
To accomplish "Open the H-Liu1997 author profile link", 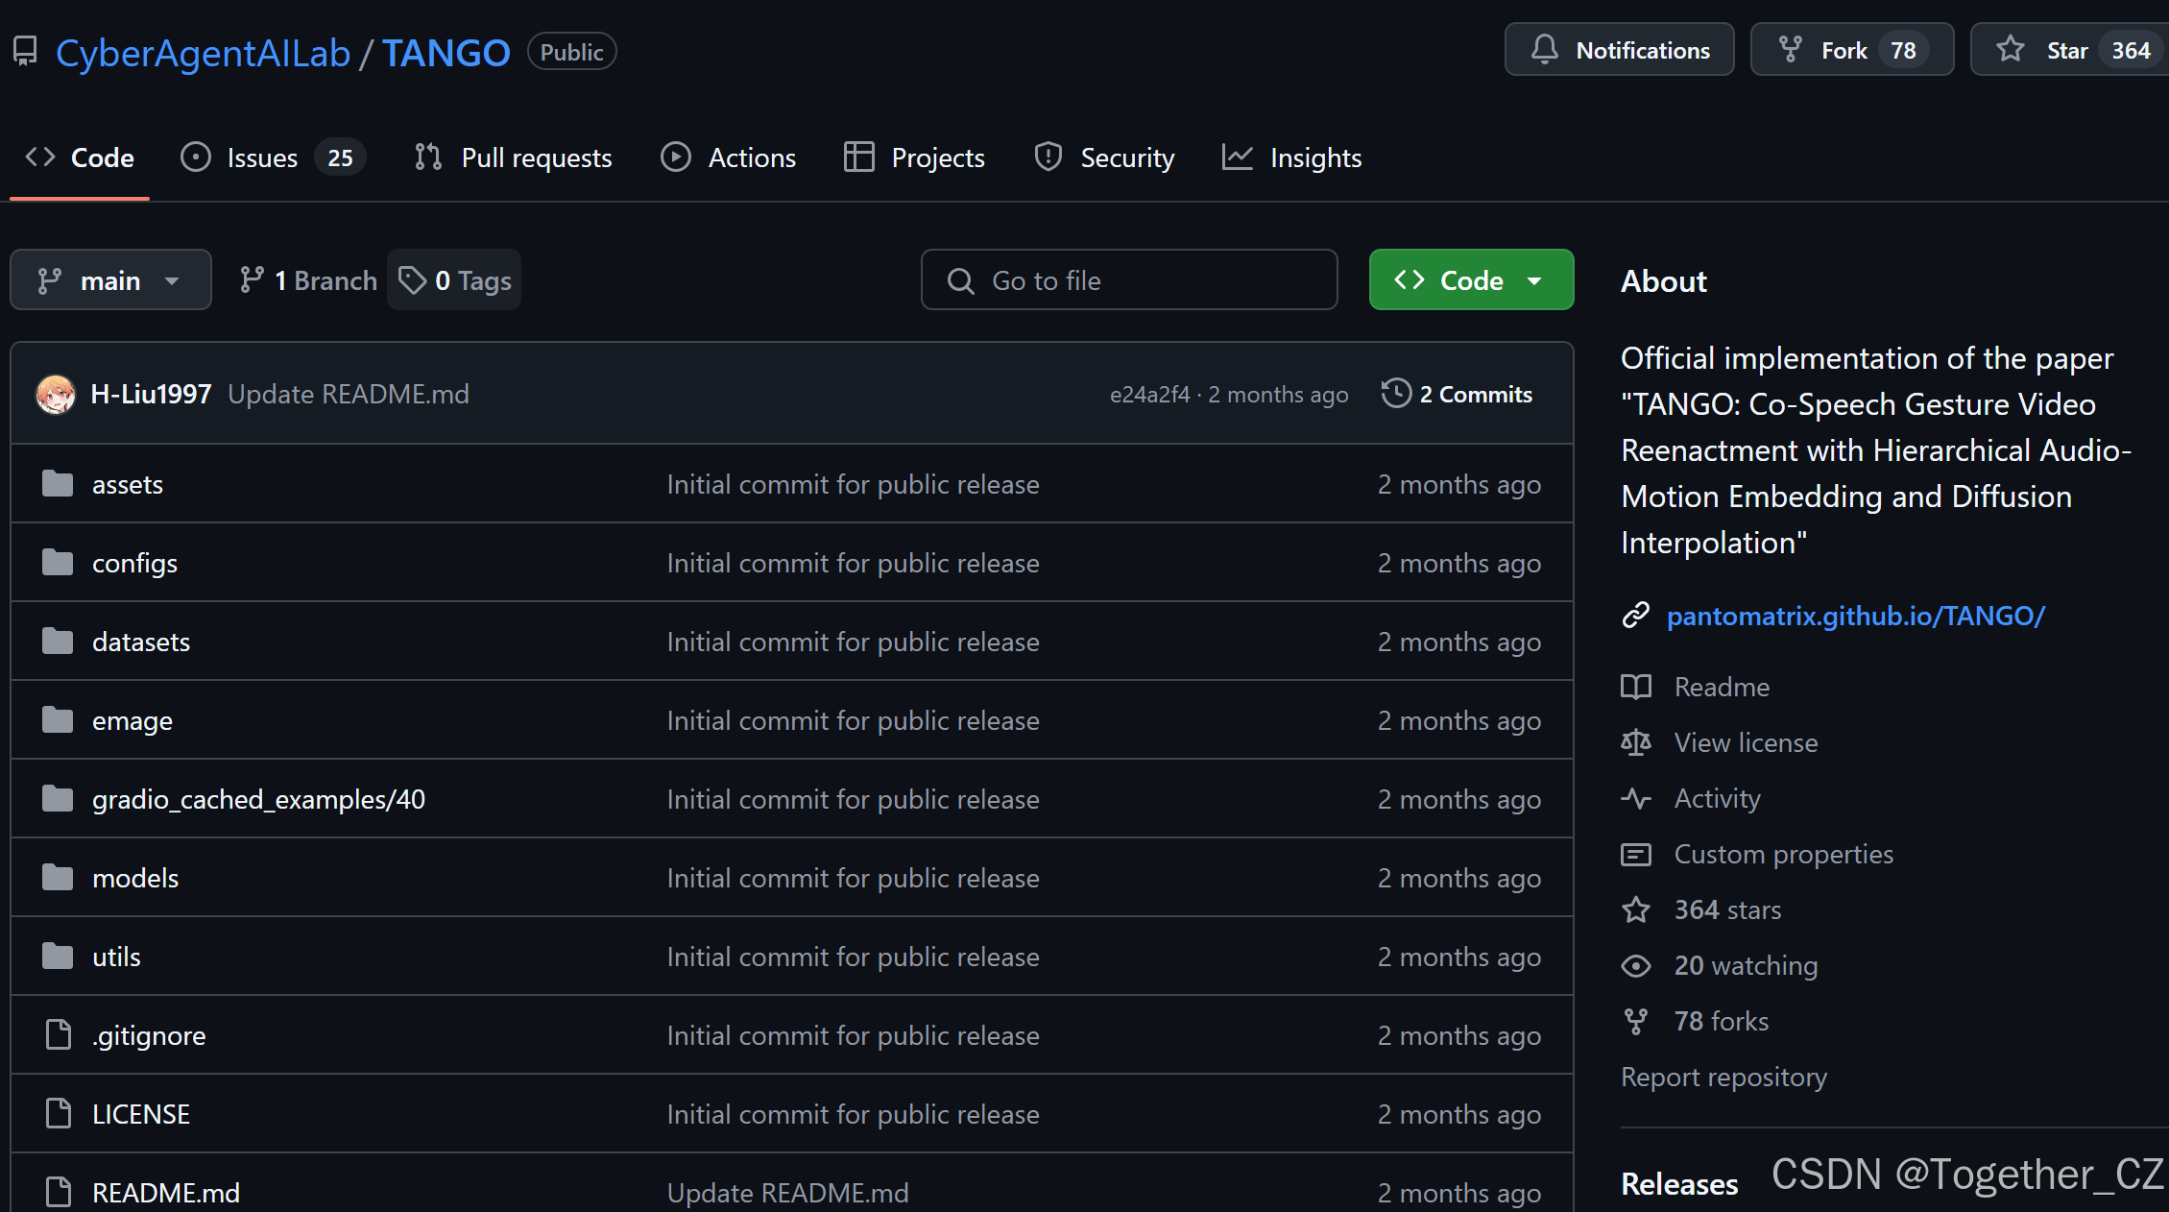I will click(x=151, y=394).
